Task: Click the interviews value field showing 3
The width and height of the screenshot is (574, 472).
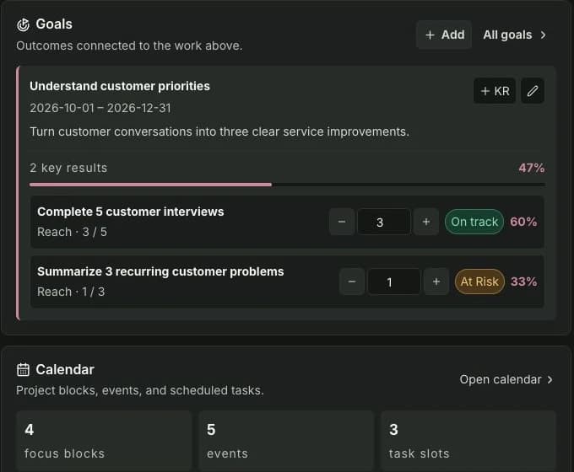Action: pyautogui.click(x=383, y=222)
